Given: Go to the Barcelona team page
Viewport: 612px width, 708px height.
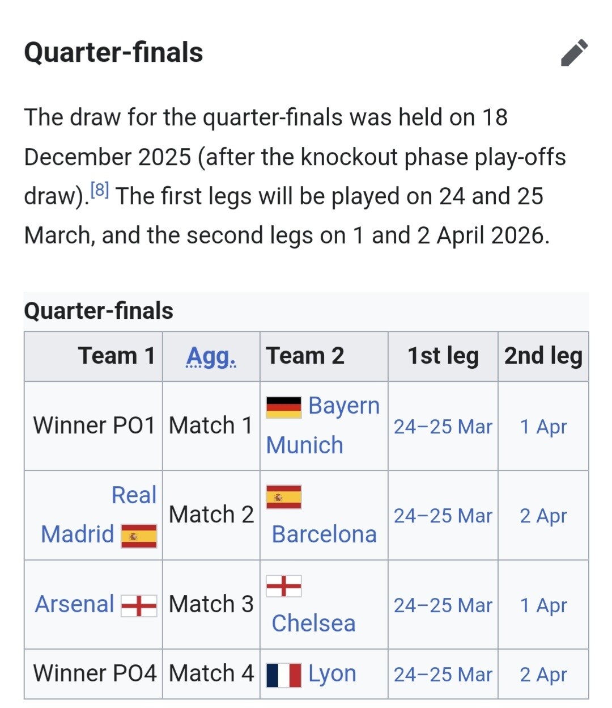Looking at the screenshot, I should 324,534.
